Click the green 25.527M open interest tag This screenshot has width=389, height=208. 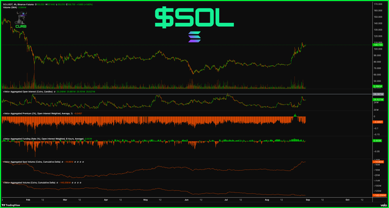pos(378,99)
